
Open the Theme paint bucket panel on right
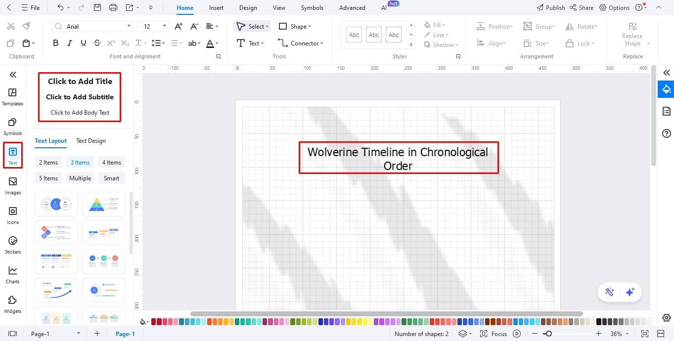click(x=667, y=89)
